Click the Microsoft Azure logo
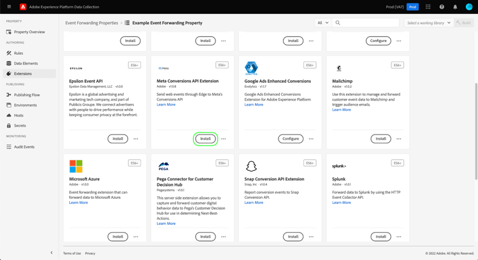This screenshot has width=478, height=260. 76,166
